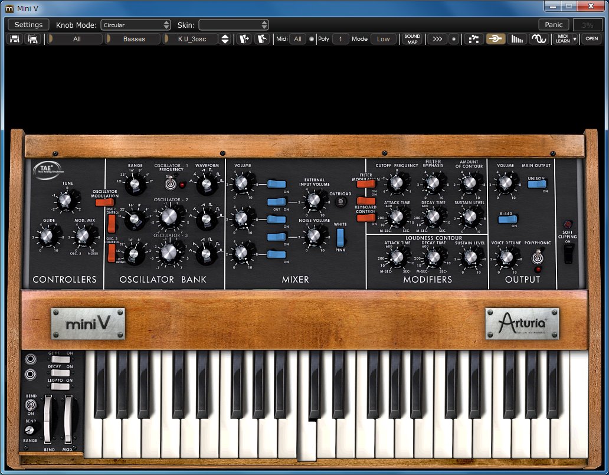This screenshot has width=609, height=475.
Task: Click the Overload indicator lamp
Action: point(340,202)
